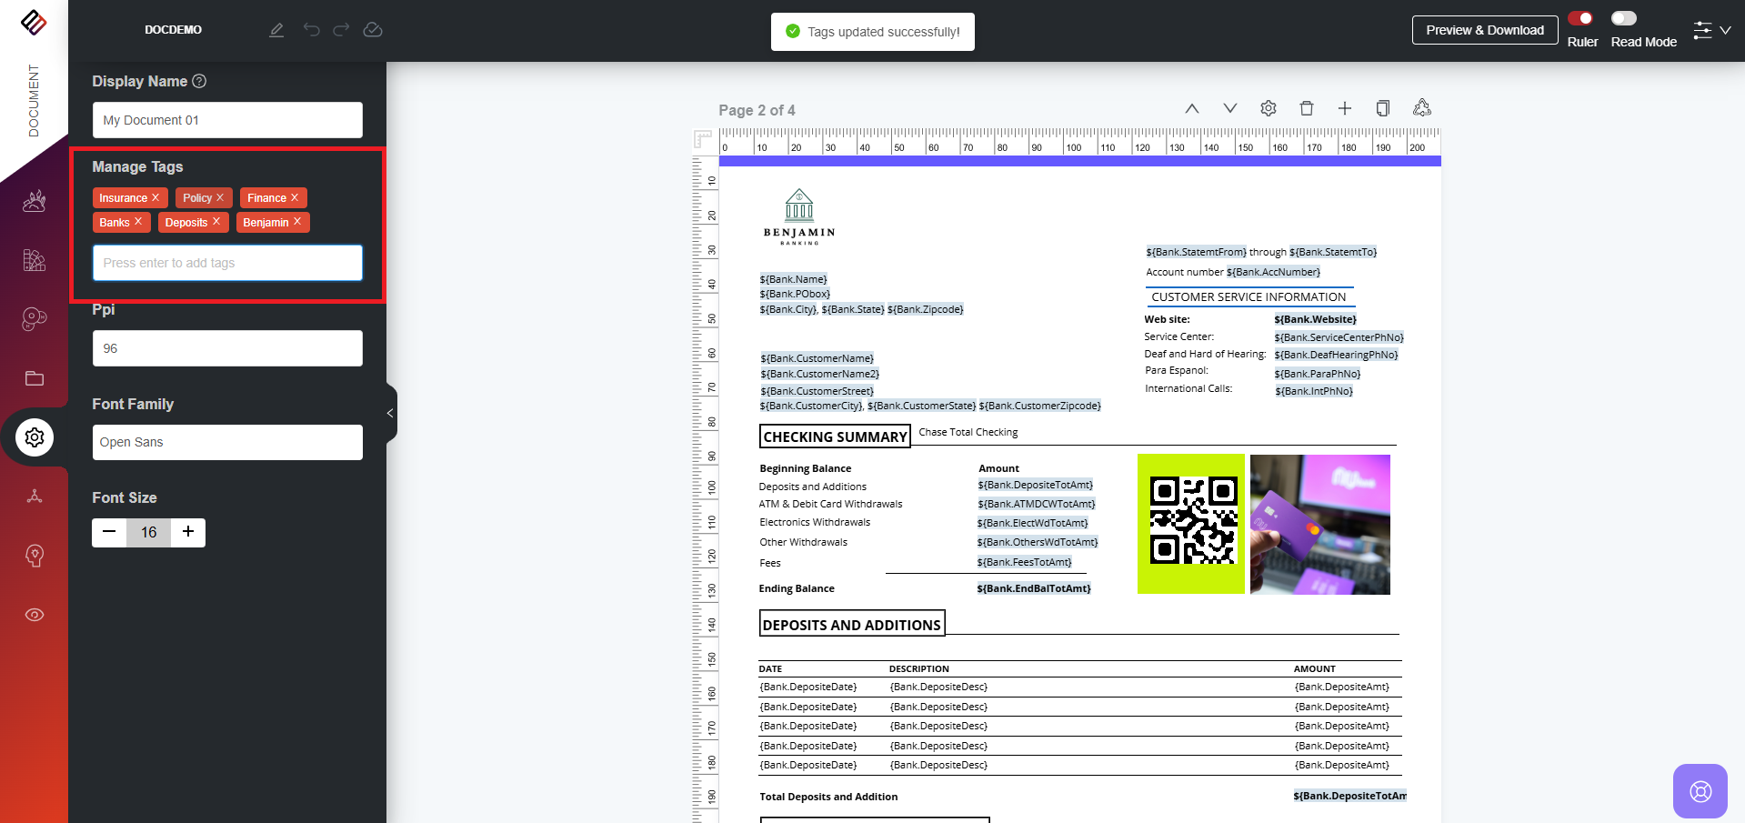This screenshot has height=823, width=1745.
Task: Remove the Insurance tag
Action: tap(155, 197)
